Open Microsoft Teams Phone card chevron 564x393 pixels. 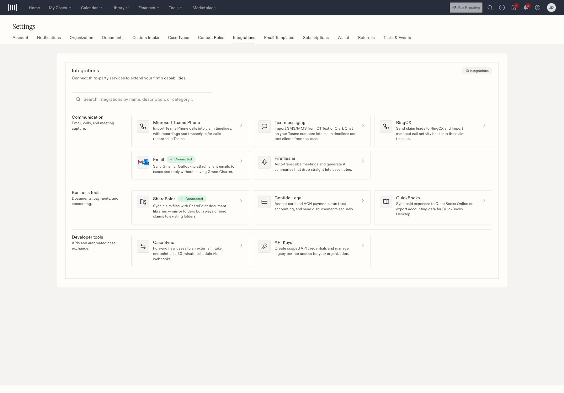point(241,125)
